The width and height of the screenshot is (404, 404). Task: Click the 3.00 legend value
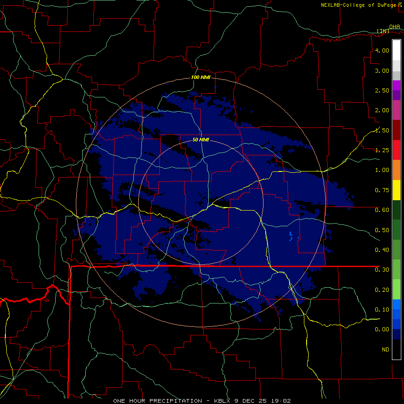[382, 70]
